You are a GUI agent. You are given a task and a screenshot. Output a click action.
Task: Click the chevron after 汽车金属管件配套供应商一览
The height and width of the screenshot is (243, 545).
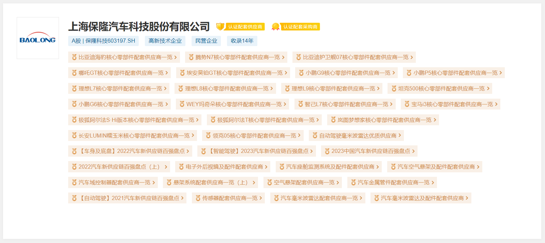(433, 182)
